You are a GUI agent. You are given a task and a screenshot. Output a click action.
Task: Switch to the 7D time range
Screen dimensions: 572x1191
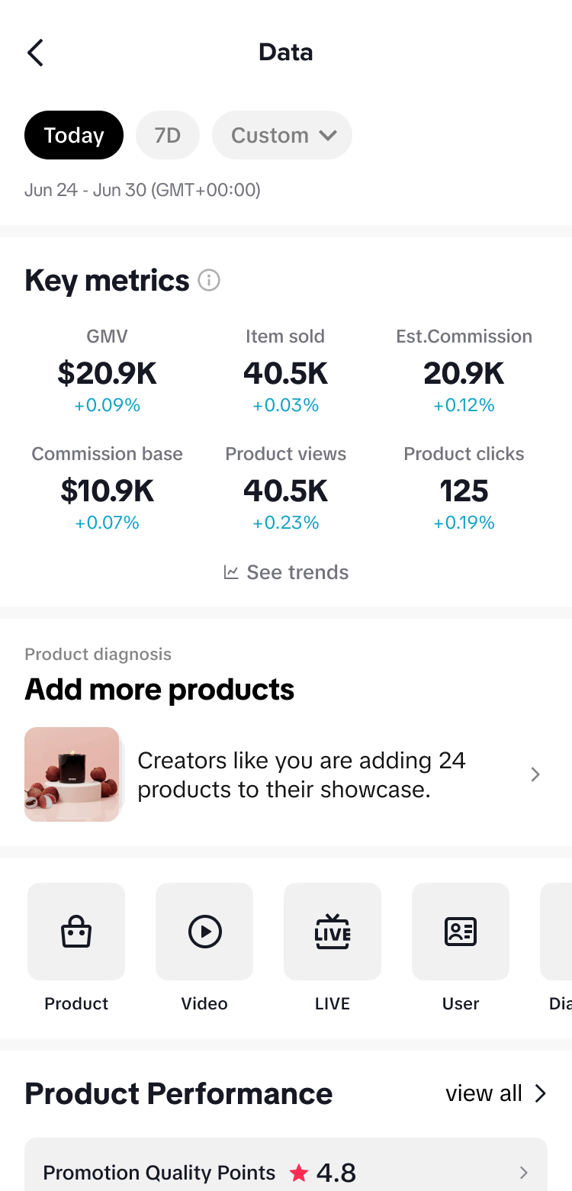pos(168,135)
